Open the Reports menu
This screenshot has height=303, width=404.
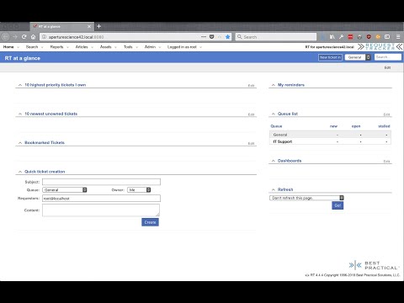tap(56, 47)
